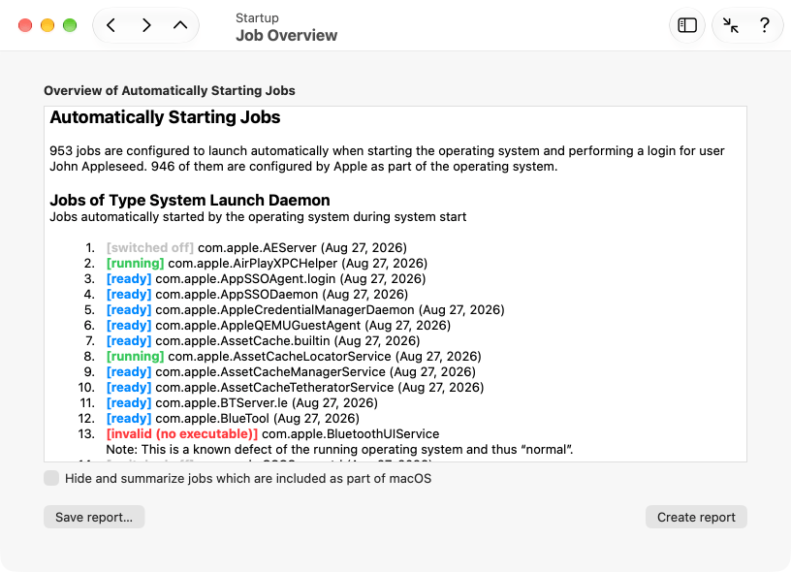The height and width of the screenshot is (572, 791).
Task: Click the yellow minimize window button
Action: pyautogui.click(x=47, y=25)
